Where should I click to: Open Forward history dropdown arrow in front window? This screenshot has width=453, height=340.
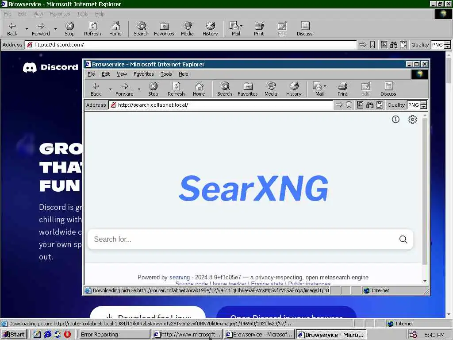139,89
